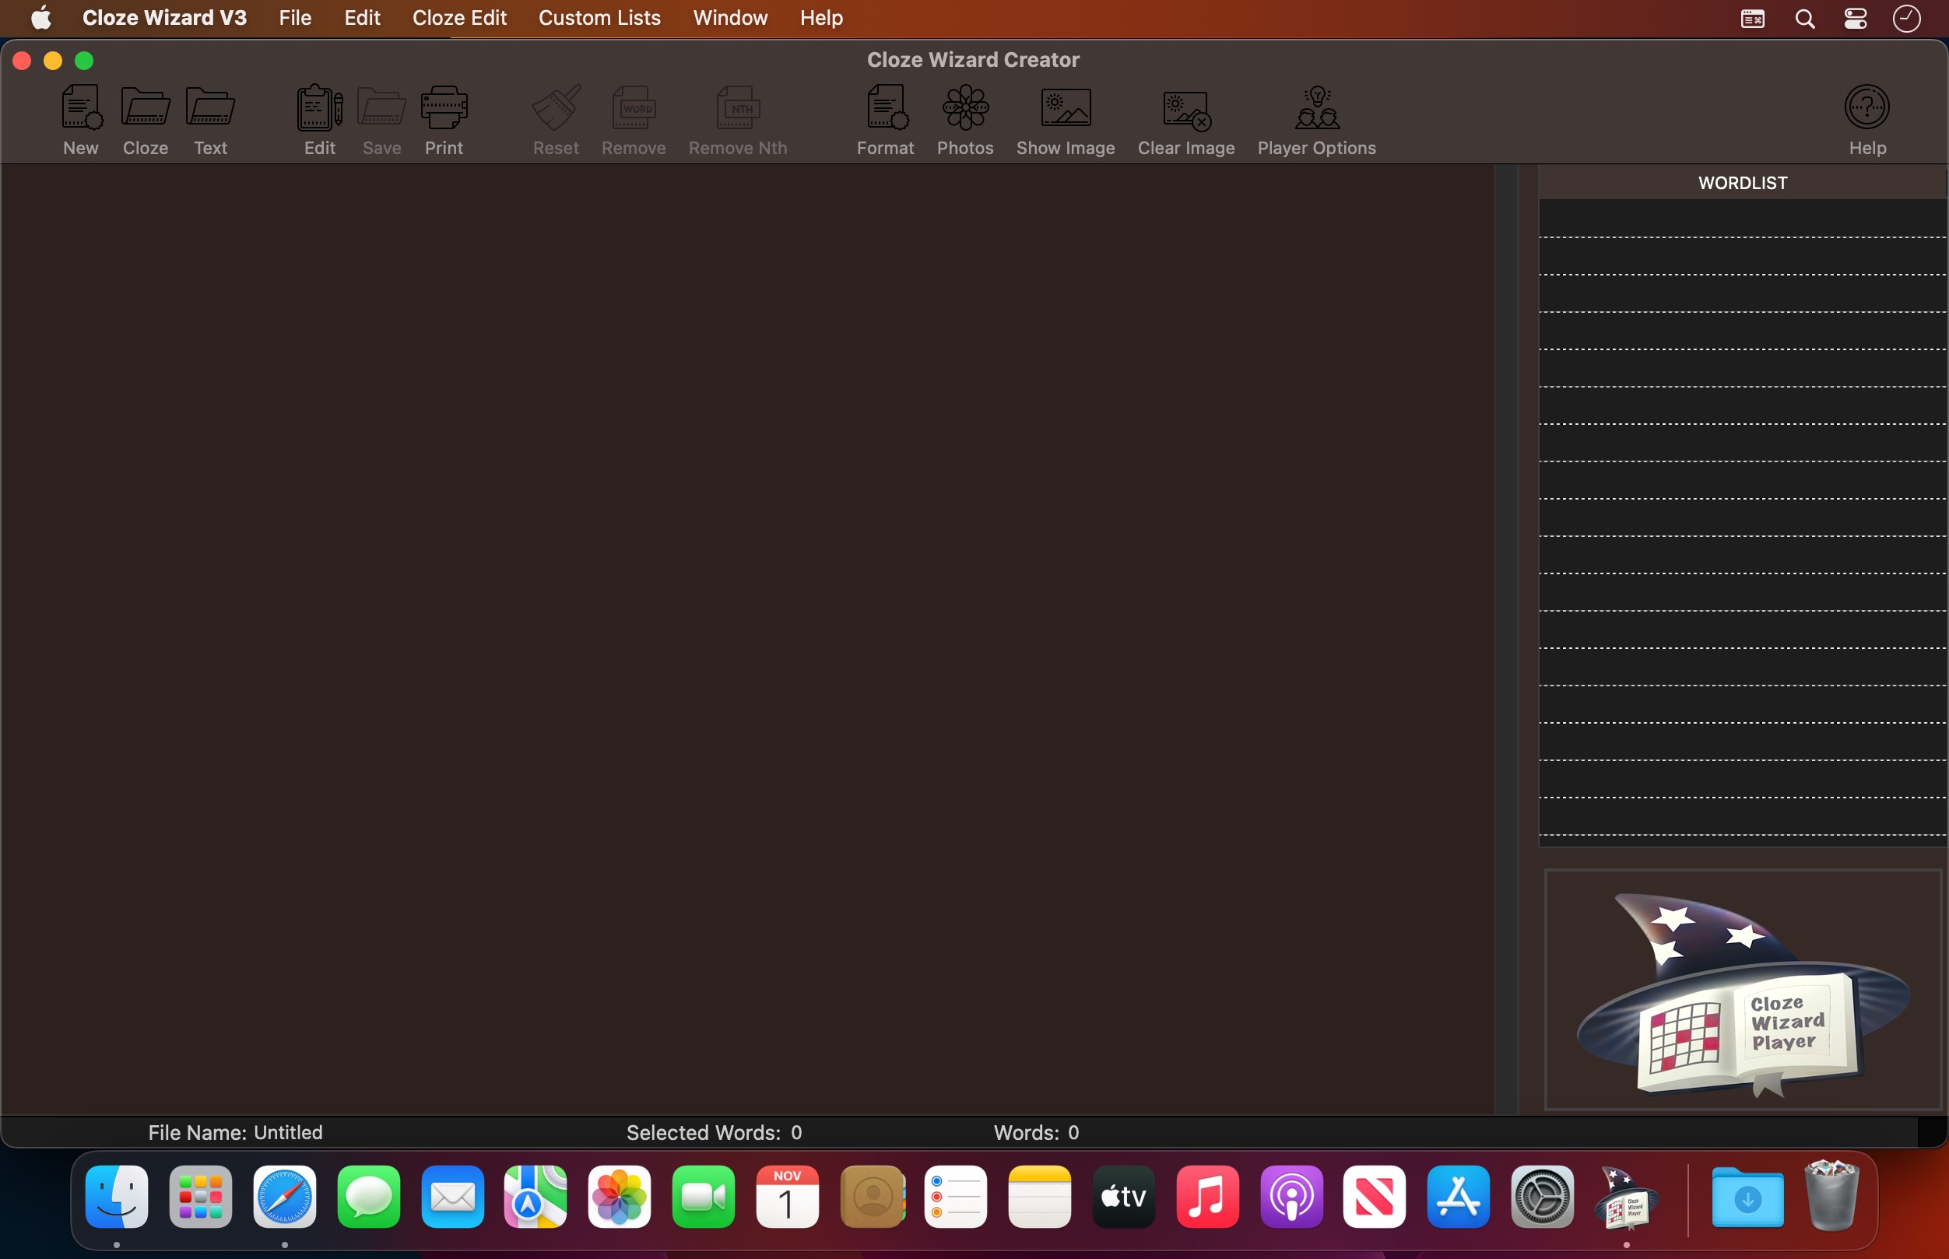This screenshot has height=1259, width=1949.
Task: Open the Custom Lists menu
Action: coord(599,18)
